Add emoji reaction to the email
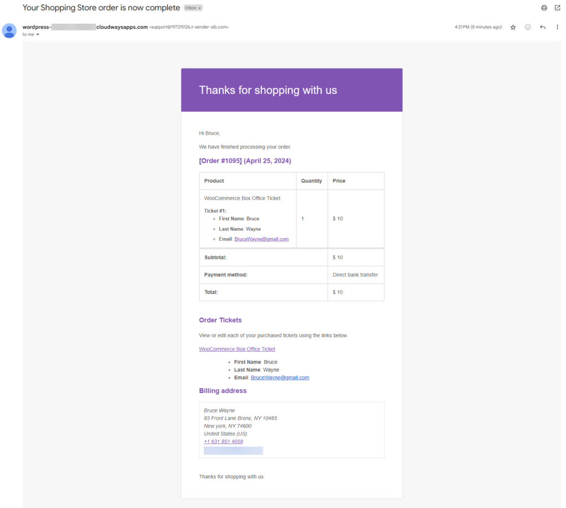 tap(528, 27)
